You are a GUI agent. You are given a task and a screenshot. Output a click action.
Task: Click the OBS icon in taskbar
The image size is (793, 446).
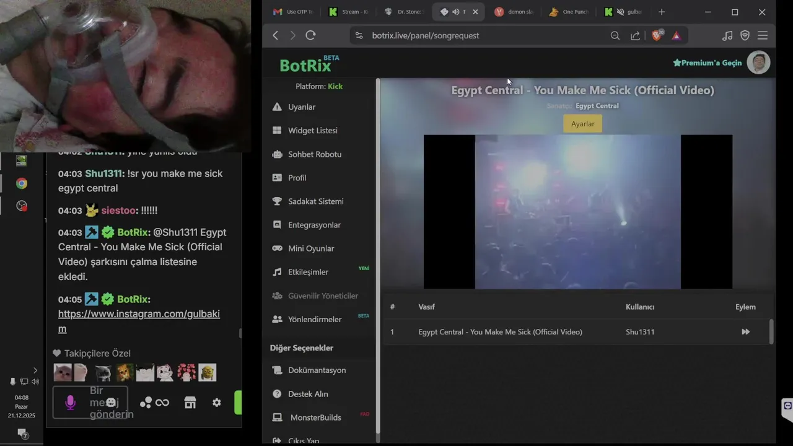click(x=22, y=206)
